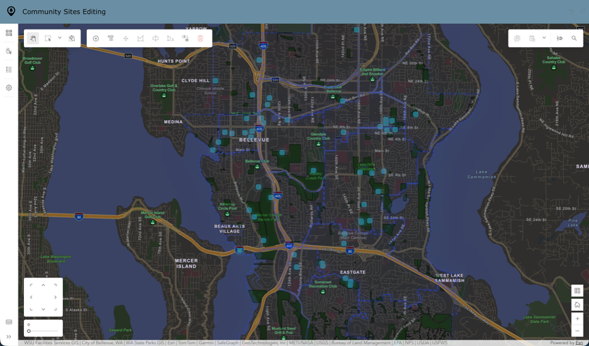Image resolution: width=589 pixels, height=346 pixels.
Task: Click the create feature plus-circle tool
Action: click(x=96, y=38)
